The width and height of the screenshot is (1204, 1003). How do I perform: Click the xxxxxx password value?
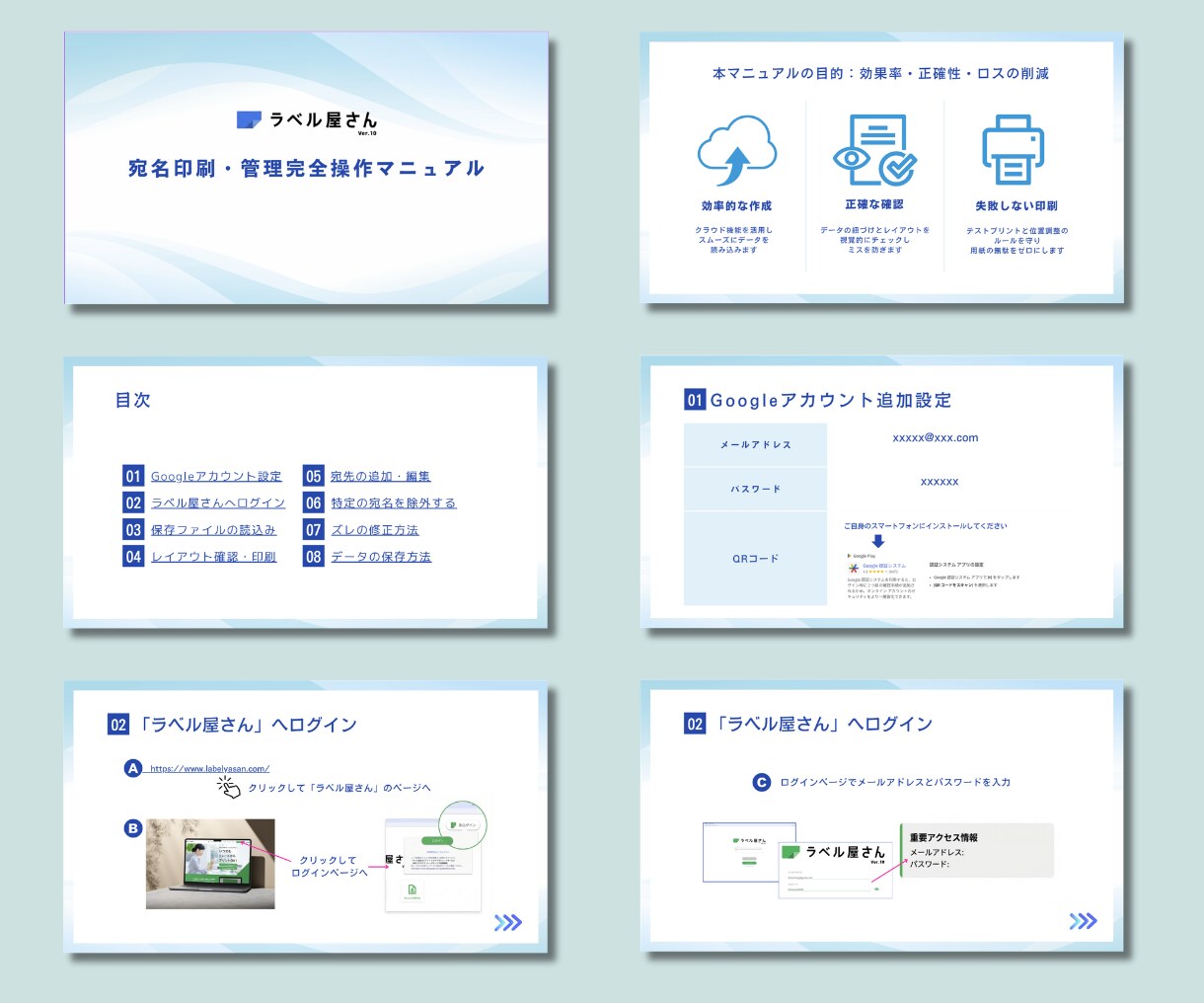tap(940, 482)
